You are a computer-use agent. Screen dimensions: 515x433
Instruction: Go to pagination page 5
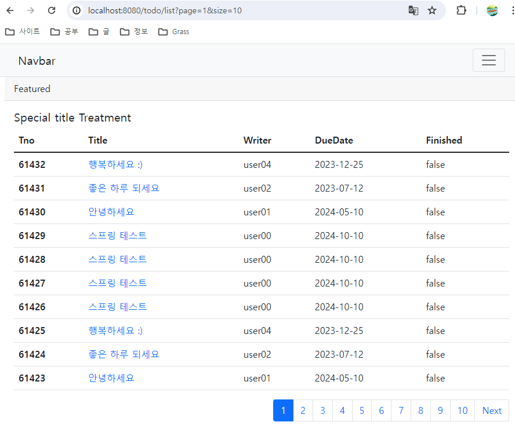point(362,410)
